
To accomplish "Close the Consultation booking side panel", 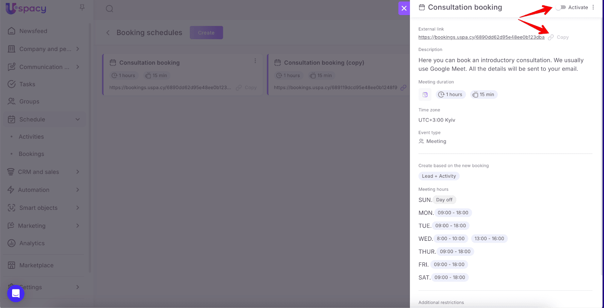I will click(404, 8).
